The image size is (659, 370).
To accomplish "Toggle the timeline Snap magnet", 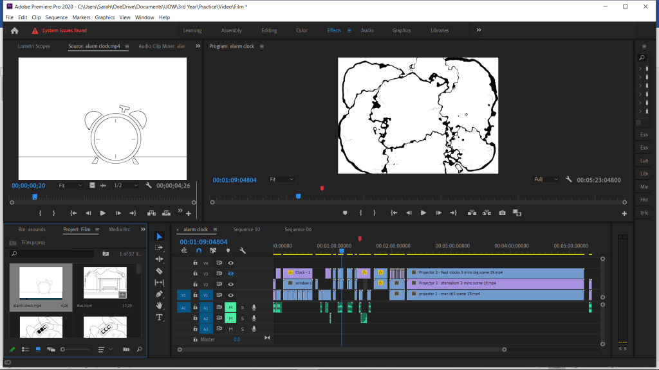I will coord(199,251).
